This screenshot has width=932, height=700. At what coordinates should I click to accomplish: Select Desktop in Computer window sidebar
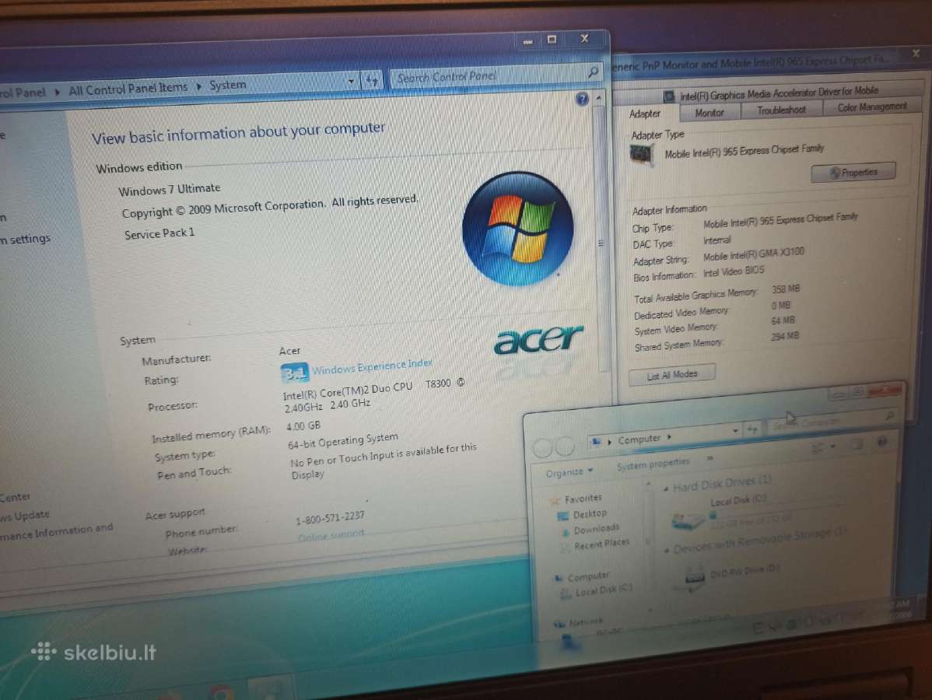(589, 513)
